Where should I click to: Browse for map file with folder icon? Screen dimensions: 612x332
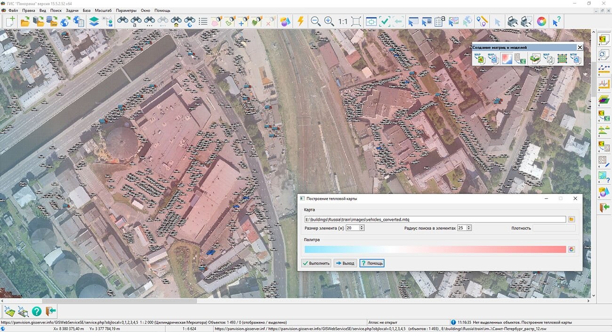tap(572, 219)
